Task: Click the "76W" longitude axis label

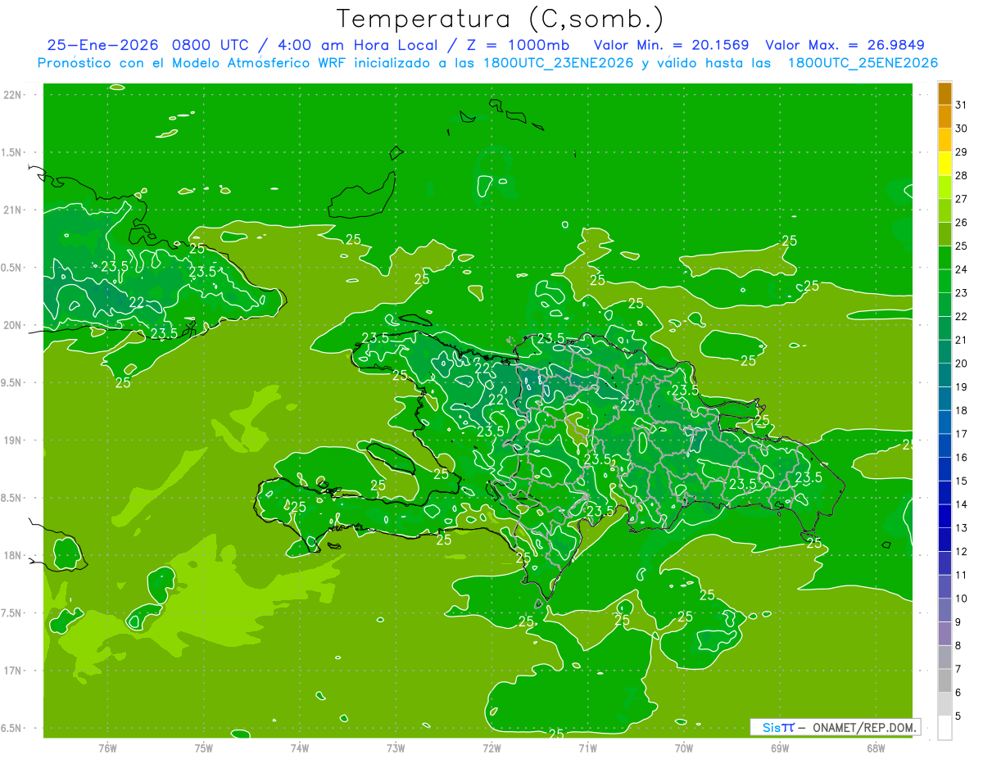Action: [107, 748]
